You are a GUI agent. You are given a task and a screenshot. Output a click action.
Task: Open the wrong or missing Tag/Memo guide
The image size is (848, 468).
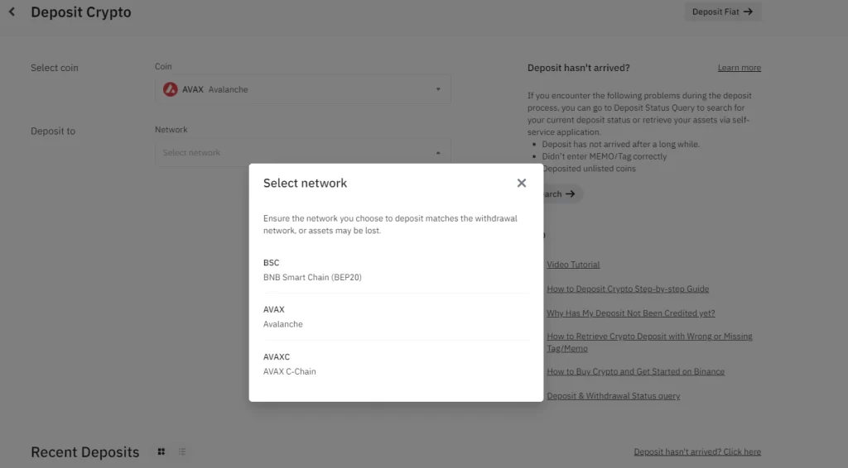(649, 342)
